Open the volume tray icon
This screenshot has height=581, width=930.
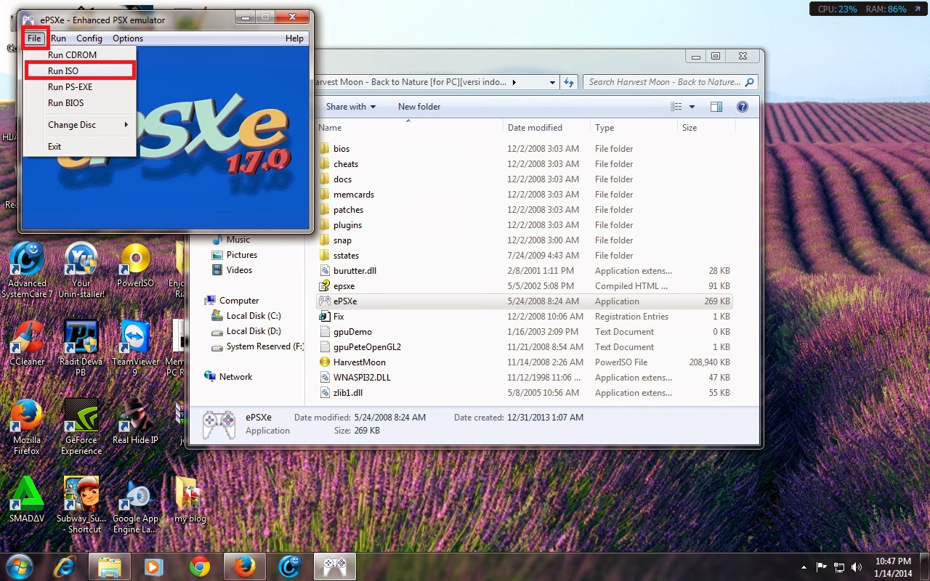click(857, 566)
